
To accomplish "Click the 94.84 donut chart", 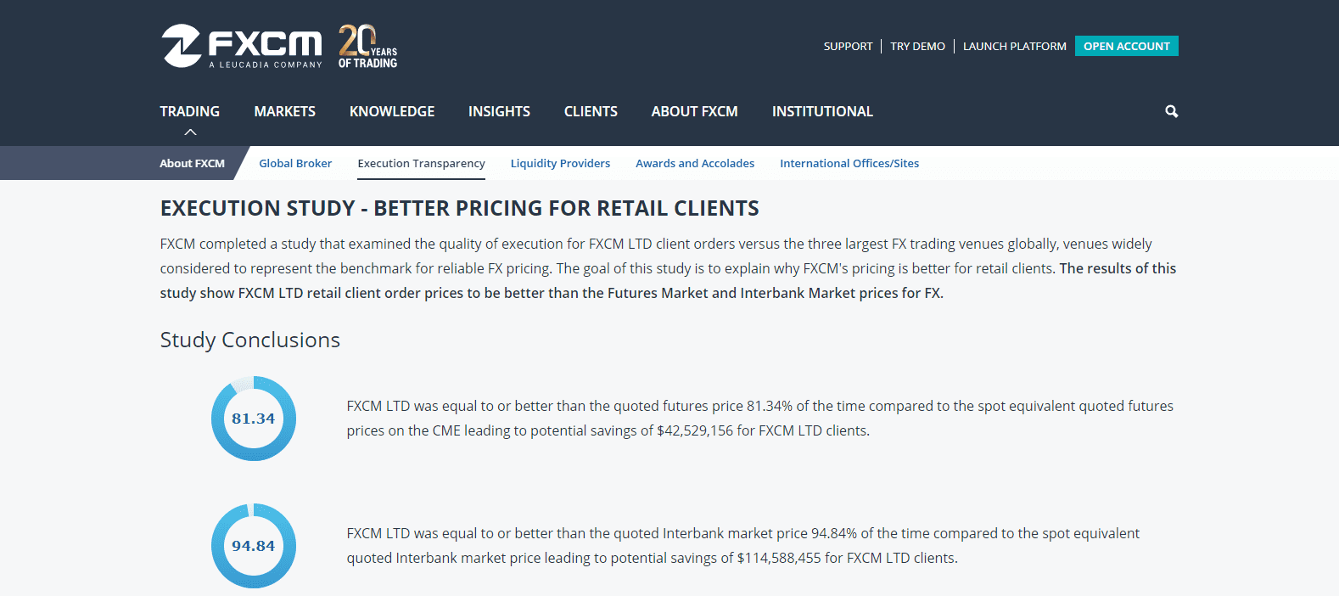I will coord(253,546).
